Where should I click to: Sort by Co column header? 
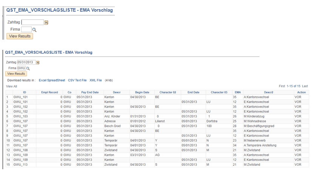click(x=70, y=92)
